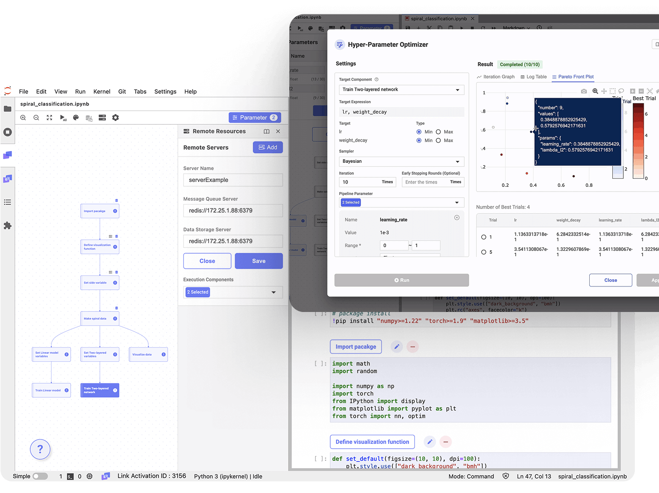Open the remote resources server icon in toolbar

[102, 117]
